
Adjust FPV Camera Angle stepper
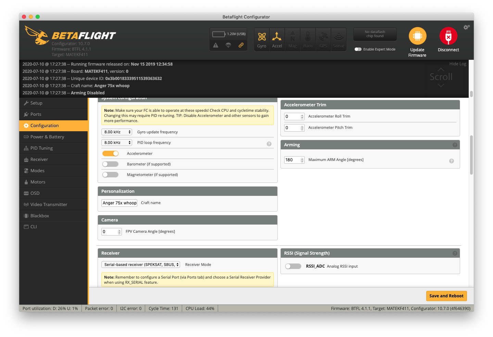click(119, 232)
